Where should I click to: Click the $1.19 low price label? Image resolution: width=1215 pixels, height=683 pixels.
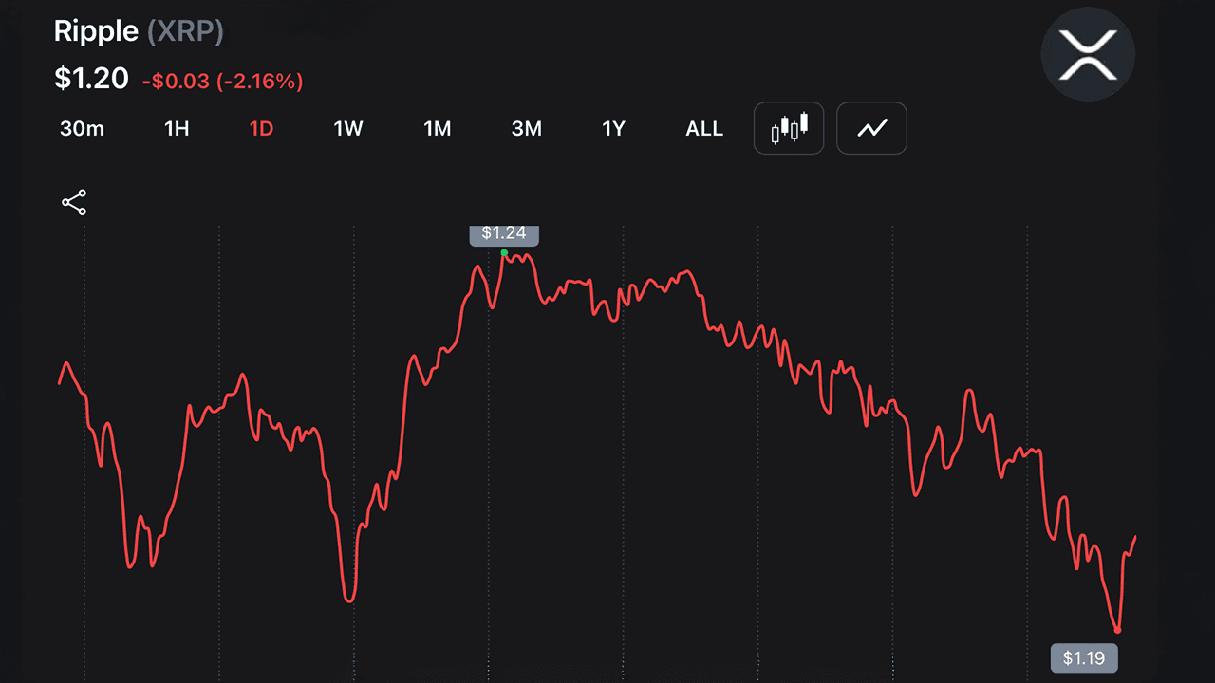coord(1084,657)
